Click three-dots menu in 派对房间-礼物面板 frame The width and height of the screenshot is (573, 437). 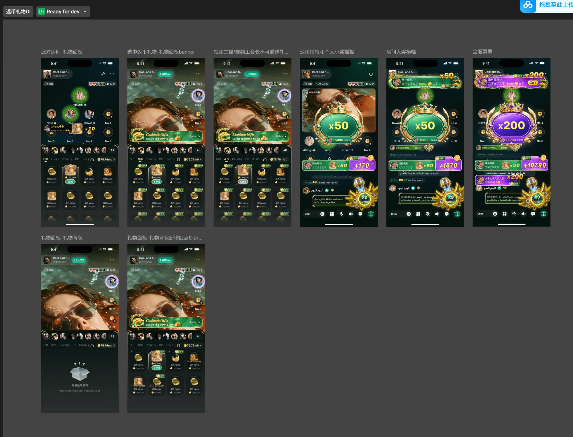(112, 74)
